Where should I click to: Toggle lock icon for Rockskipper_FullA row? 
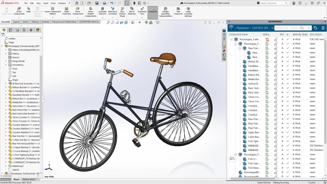(276, 39)
